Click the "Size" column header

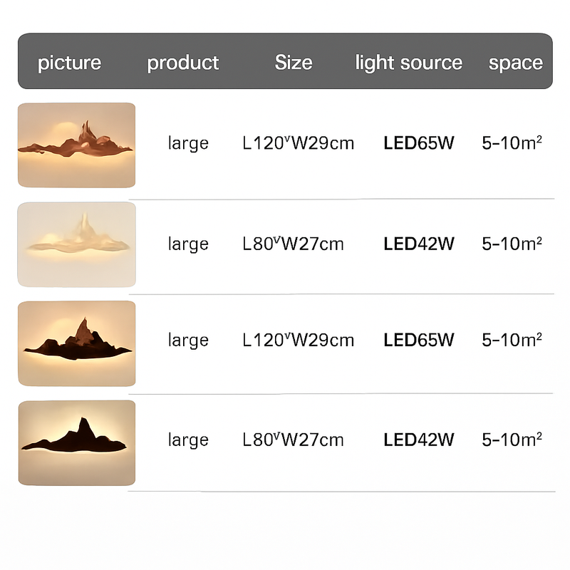click(x=294, y=63)
